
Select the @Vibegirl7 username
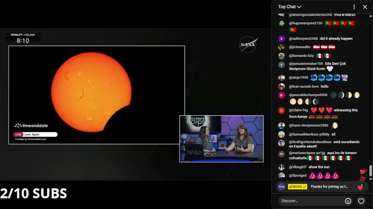[298, 167]
